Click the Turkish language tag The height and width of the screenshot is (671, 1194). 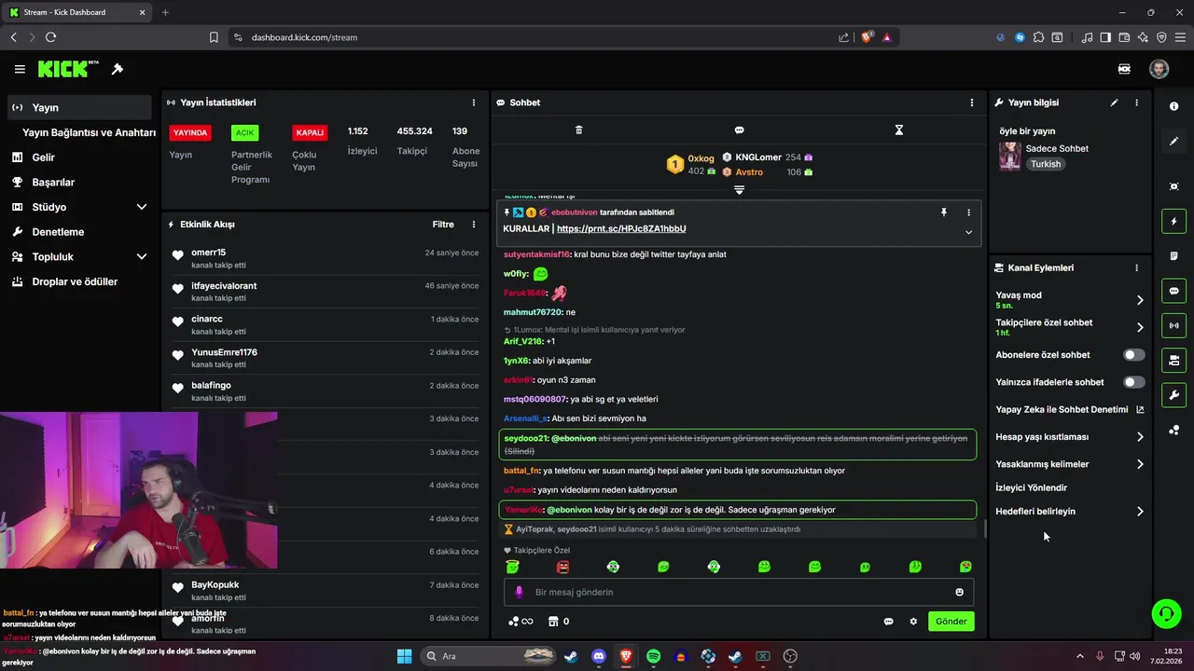(x=1046, y=164)
